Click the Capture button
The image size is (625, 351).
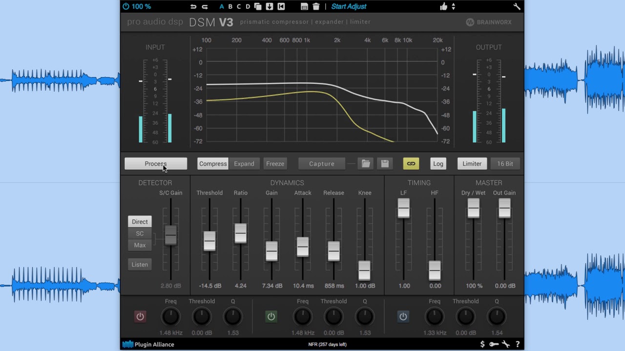tap(322, 164)
